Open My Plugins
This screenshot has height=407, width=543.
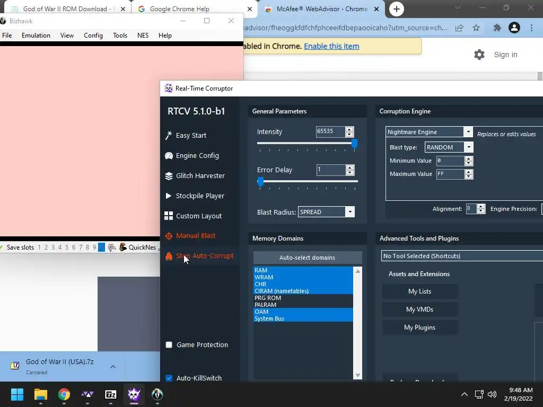click(420, 328)
